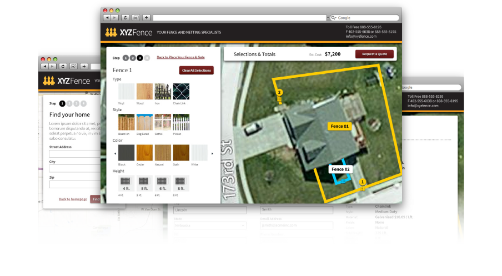Image resolution: width=502 pixels, height=276 pixels.
Task: Click gate marker 2 on the map
Action: [279, 93]
